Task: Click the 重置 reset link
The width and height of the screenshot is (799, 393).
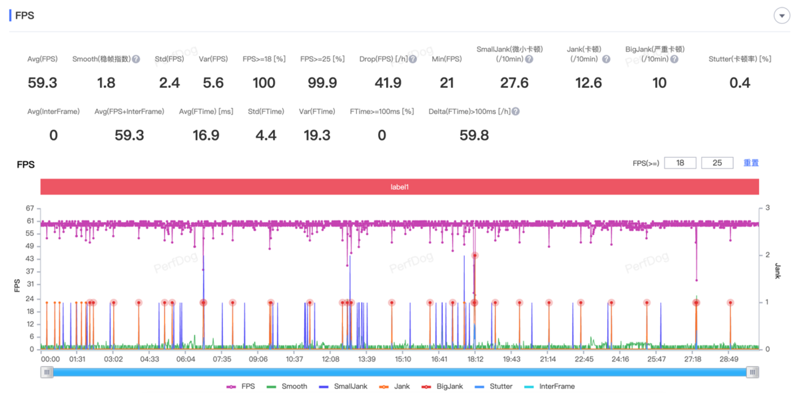Action: tap(751, 163)
